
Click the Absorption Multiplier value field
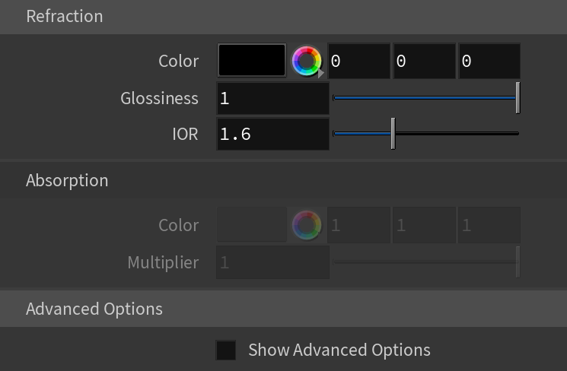click(x=272, y=262)
